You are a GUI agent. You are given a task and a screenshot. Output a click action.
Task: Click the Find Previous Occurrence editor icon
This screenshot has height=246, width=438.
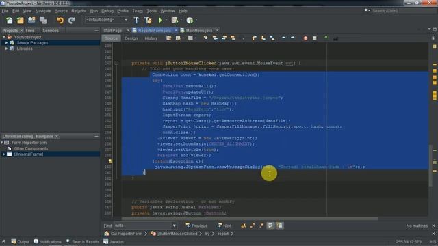tap(215, 38)
